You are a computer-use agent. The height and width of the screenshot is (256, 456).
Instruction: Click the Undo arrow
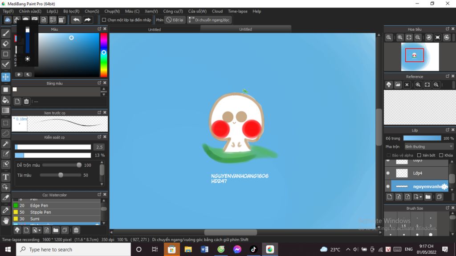pos(76,20)
